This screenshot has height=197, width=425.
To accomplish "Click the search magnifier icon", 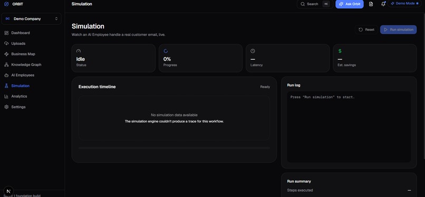I will 303,4.
